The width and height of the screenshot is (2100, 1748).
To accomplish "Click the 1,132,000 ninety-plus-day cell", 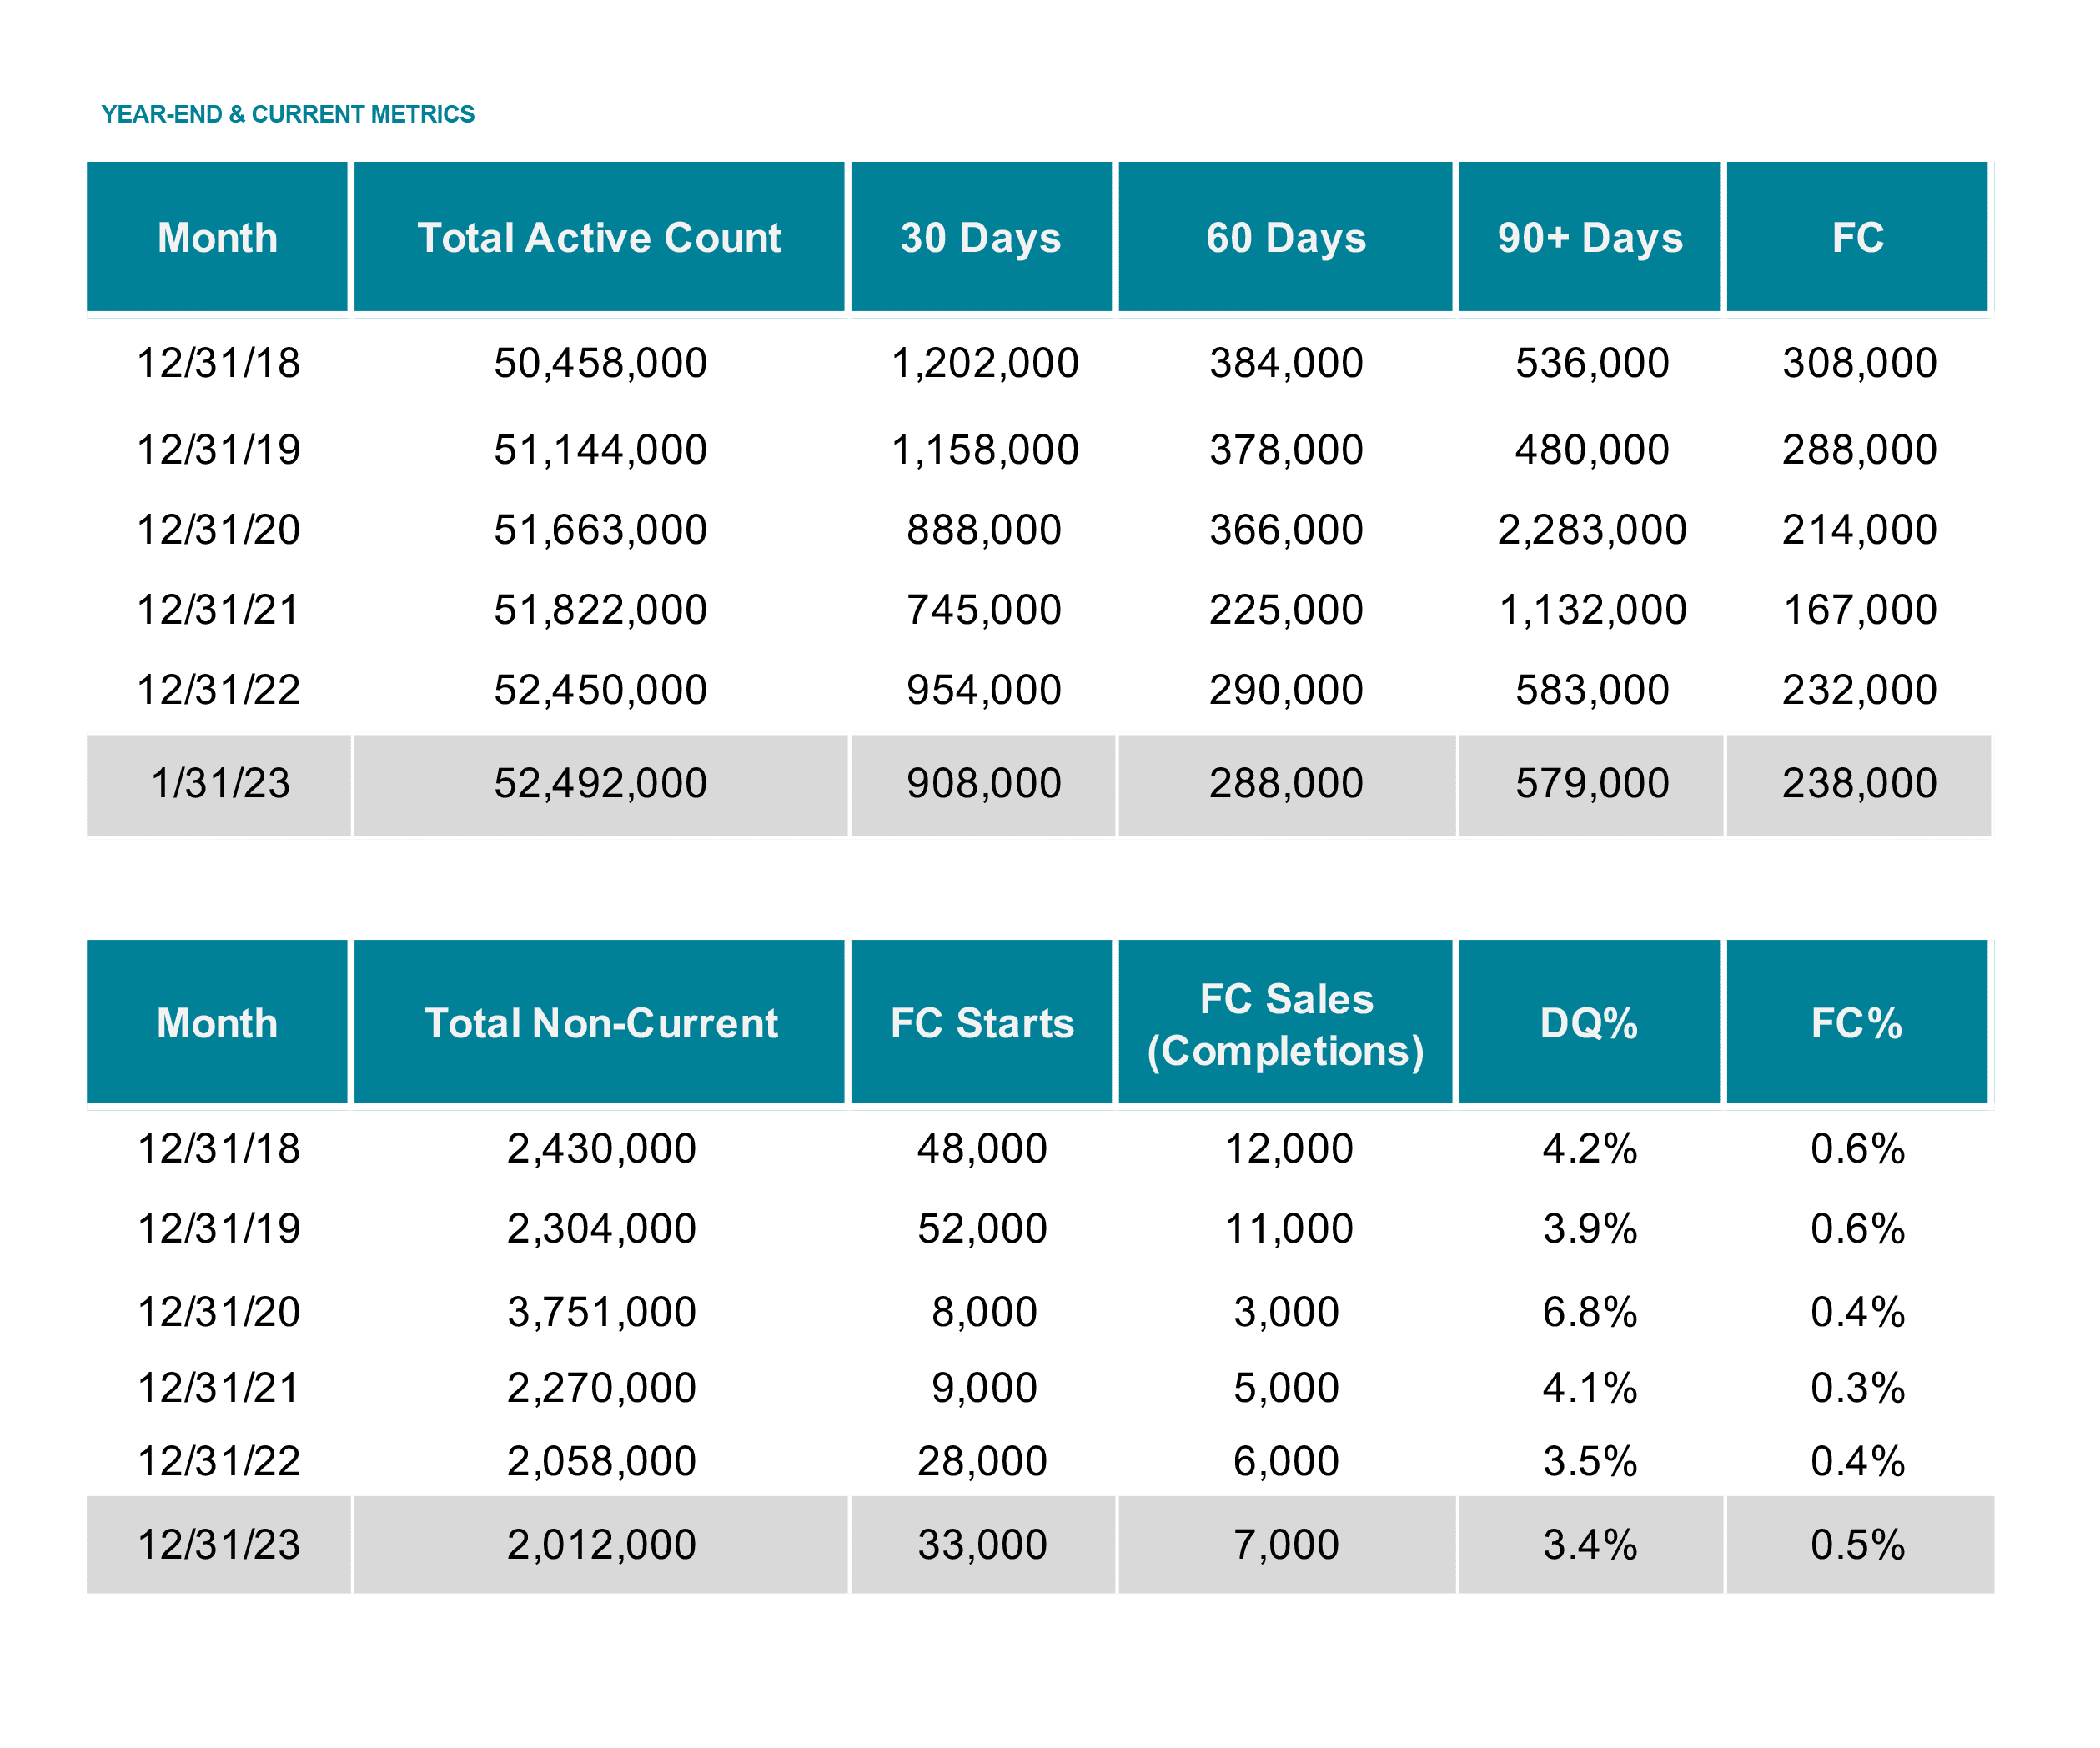I will (1592, 610).
